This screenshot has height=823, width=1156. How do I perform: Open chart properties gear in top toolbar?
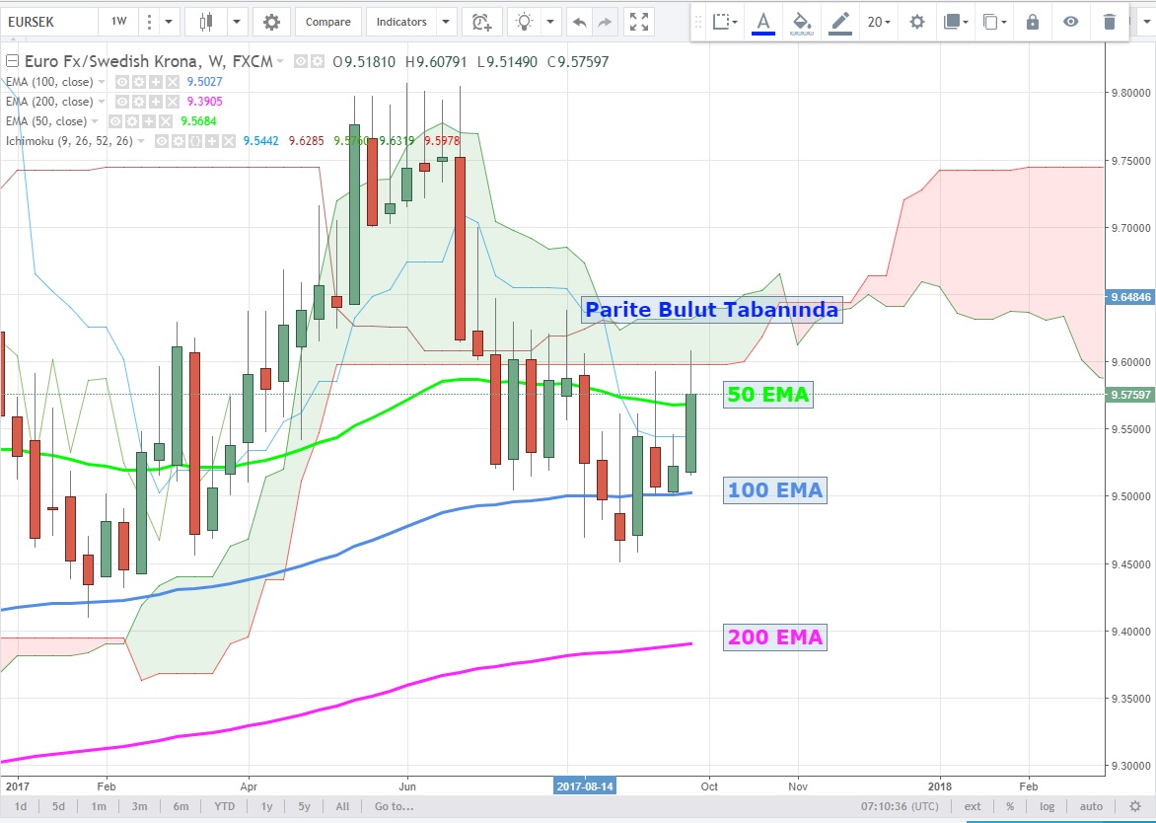pyautogui.click(x=271, y=22)
